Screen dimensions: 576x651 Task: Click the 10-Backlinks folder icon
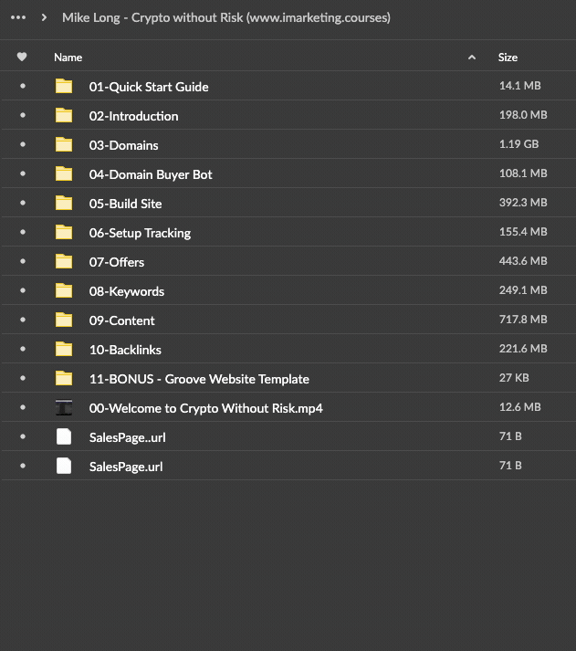pyautogui.click(x=64, y=349)
